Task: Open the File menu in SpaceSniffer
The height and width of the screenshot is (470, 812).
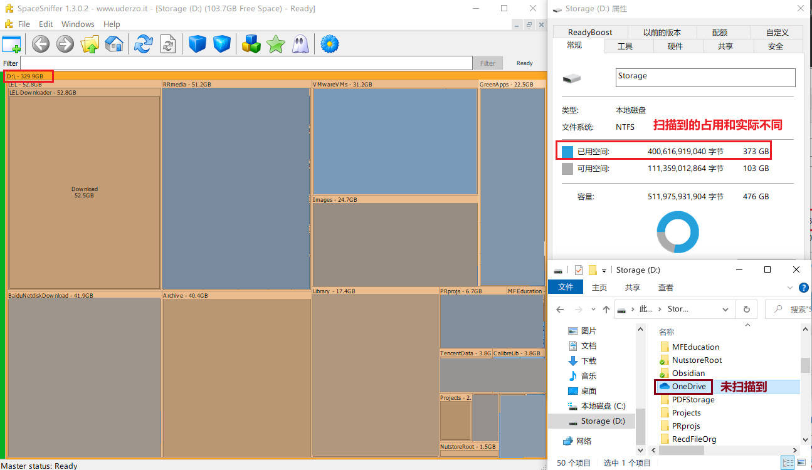Action: 24,24
